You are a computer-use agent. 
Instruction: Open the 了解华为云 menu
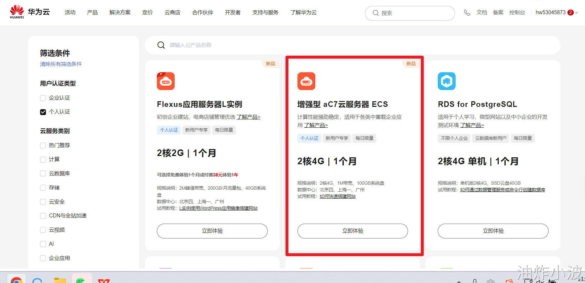304,13
